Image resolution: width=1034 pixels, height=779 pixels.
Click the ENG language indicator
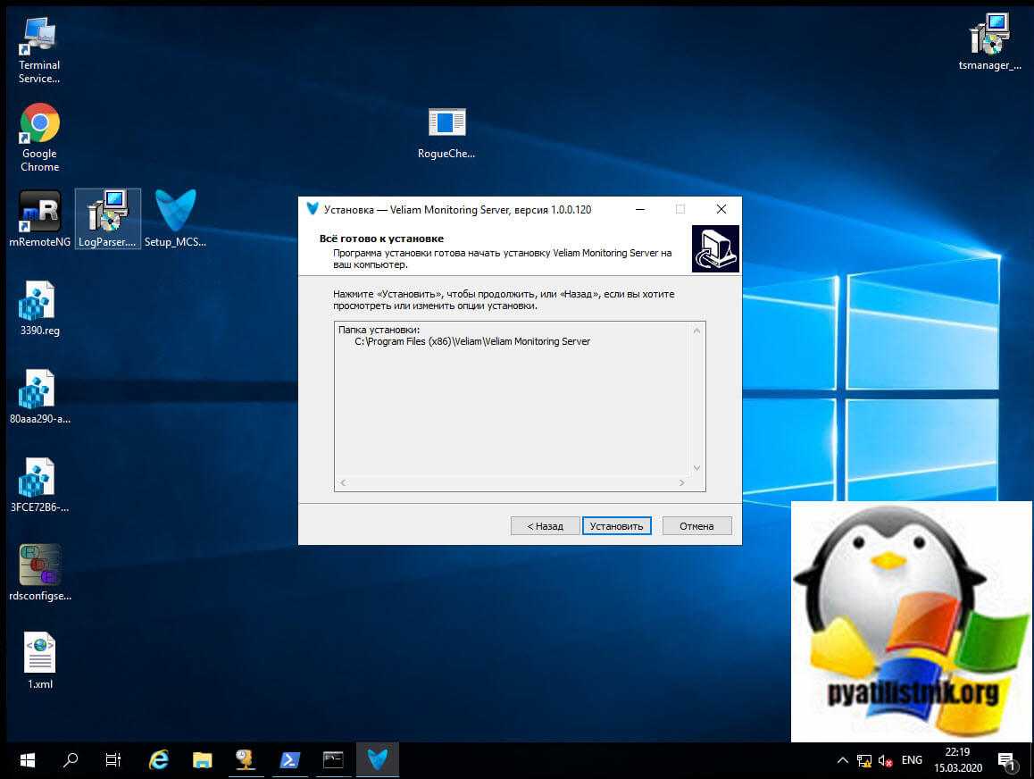pos(912,760)
